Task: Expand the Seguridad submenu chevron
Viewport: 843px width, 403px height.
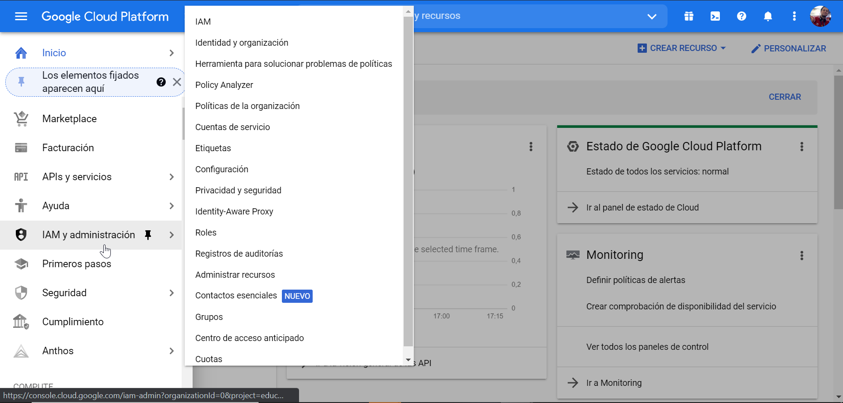Action: tap(172, 293)
